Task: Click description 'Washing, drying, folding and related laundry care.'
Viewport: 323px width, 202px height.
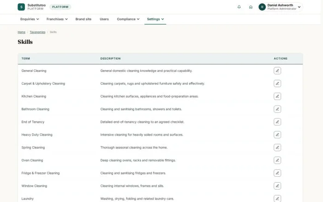Action: tap(137, 198)
